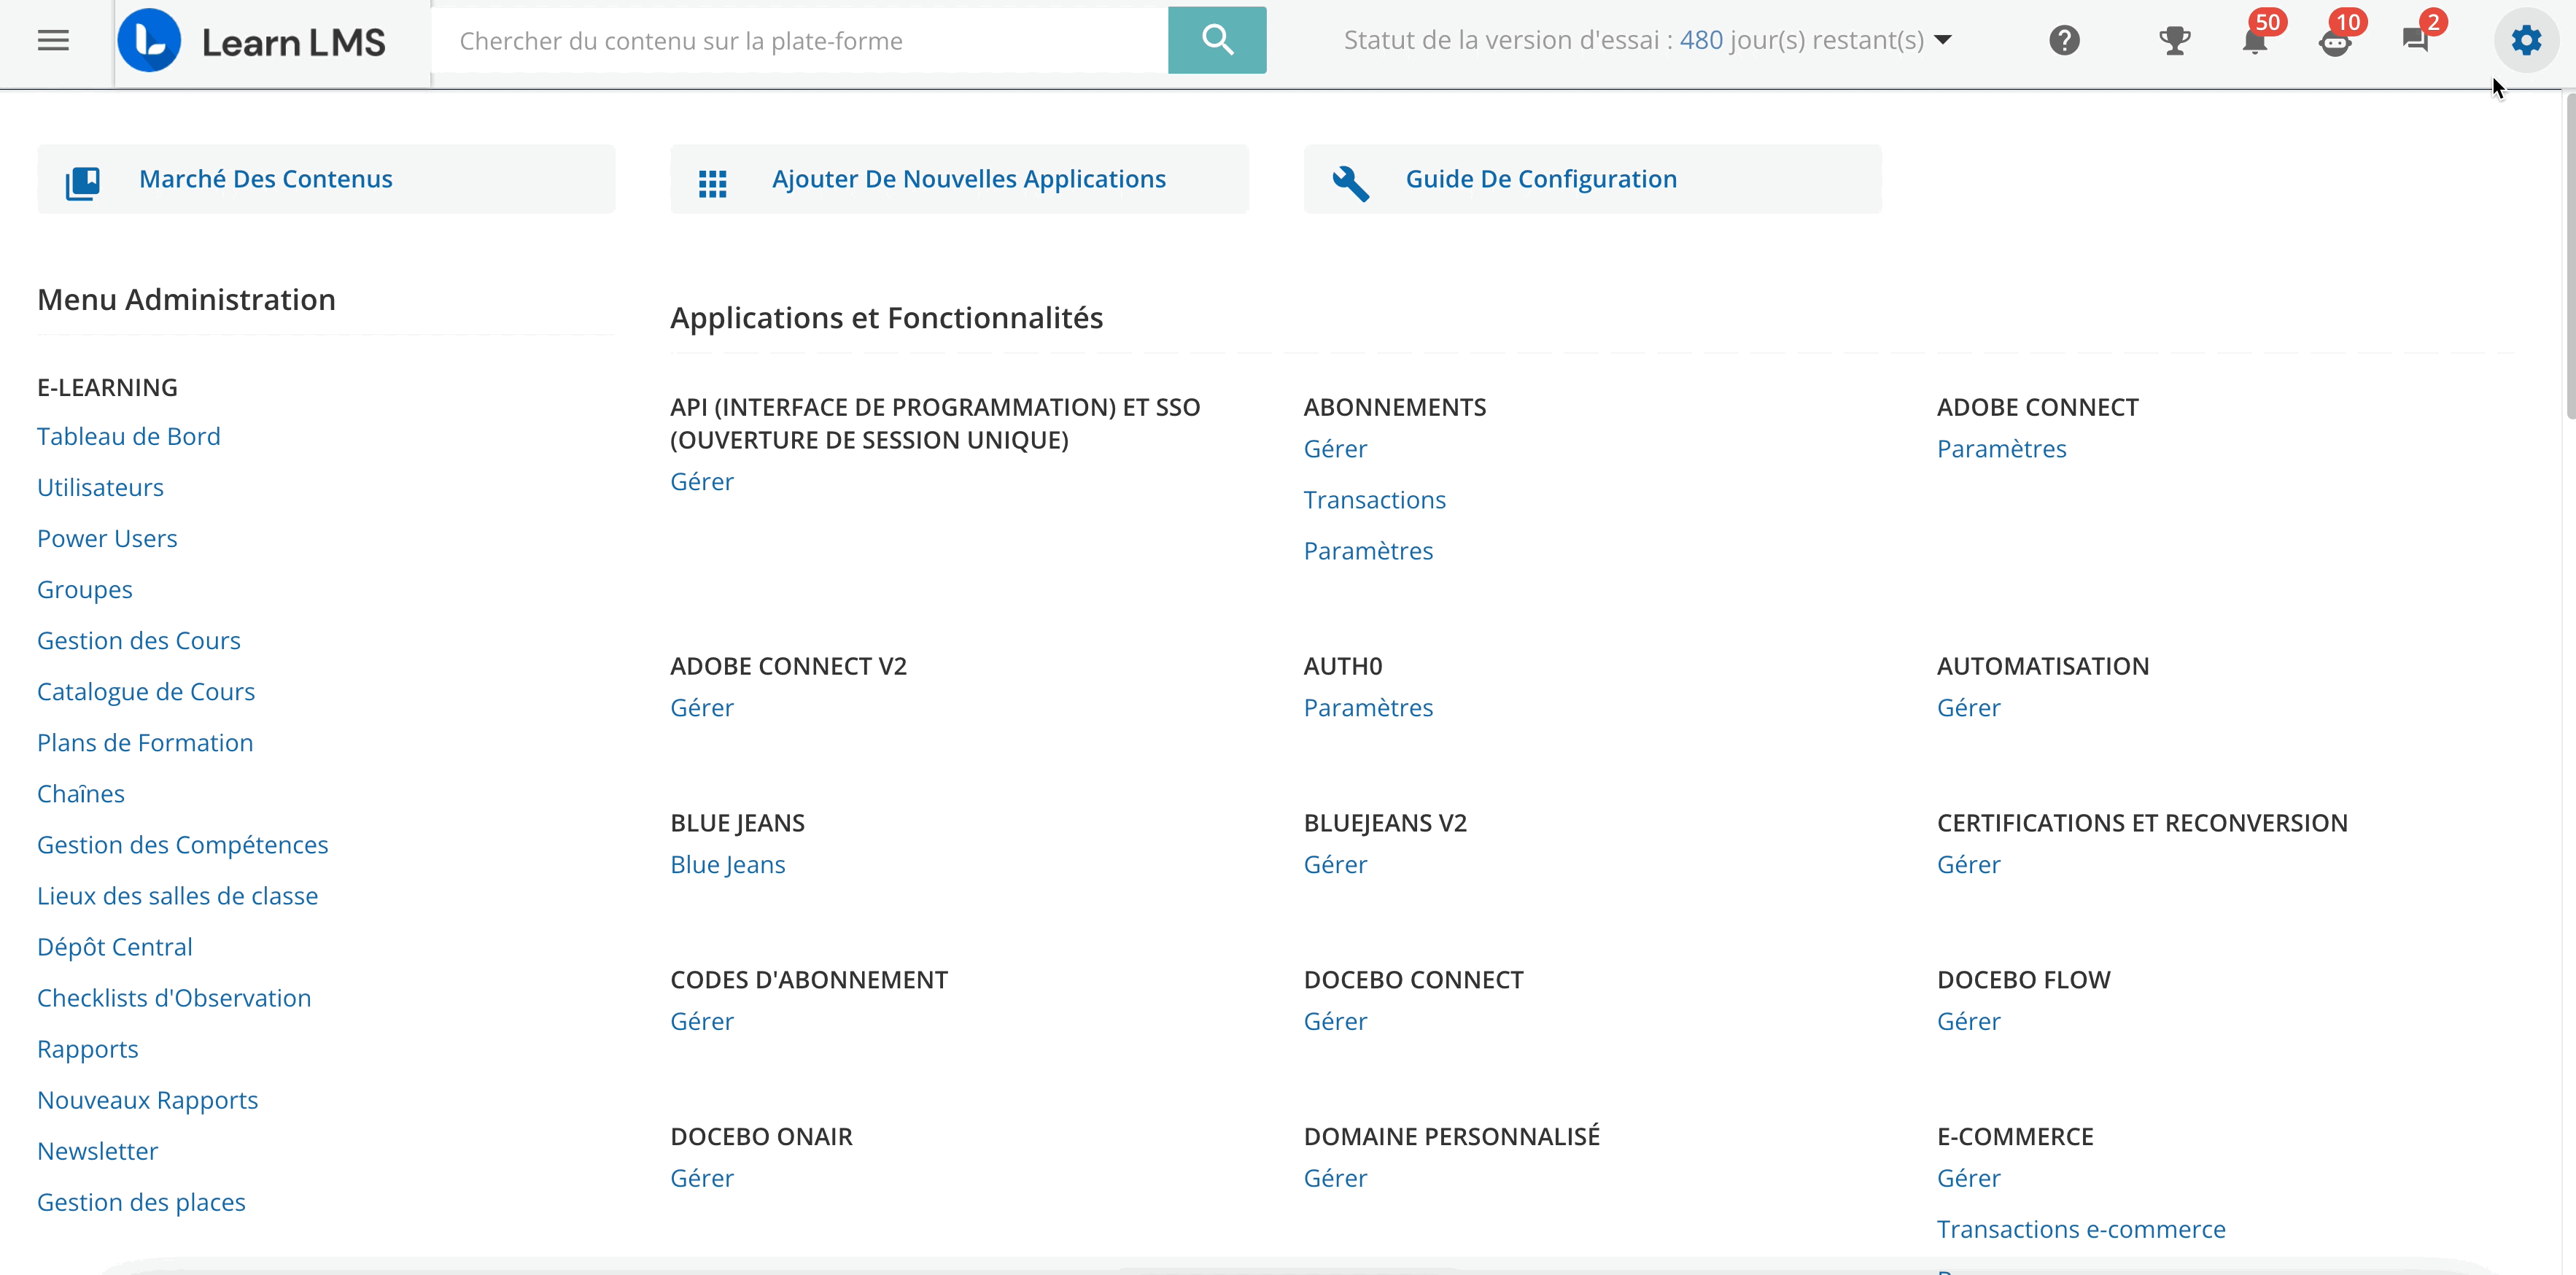Open the chat messages icon showing 2
This screenshot has height=1275, width=2576.
pos(2418,41)
